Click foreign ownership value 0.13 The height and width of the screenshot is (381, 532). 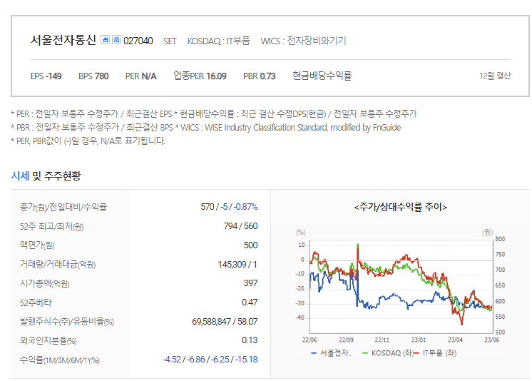click(250, 340)
